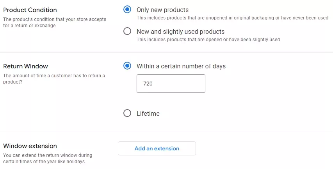Click the unopened original packaging description text

pos(232,18)
